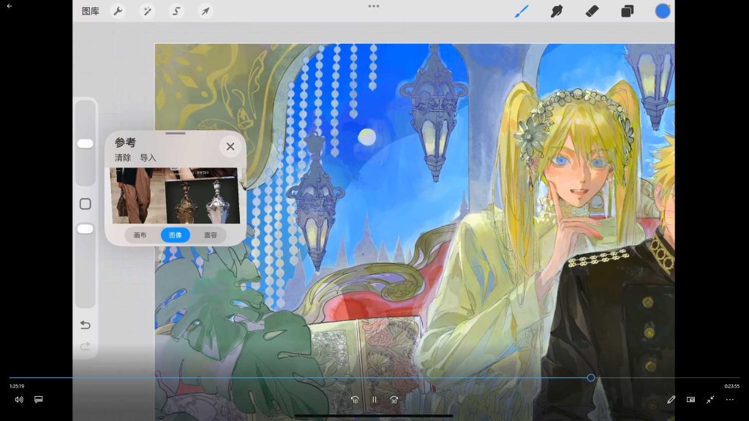Viewport: 749px width, 421px height.
Task: Switch the reference panel to 画布 tab
Action: coord(140,235)
